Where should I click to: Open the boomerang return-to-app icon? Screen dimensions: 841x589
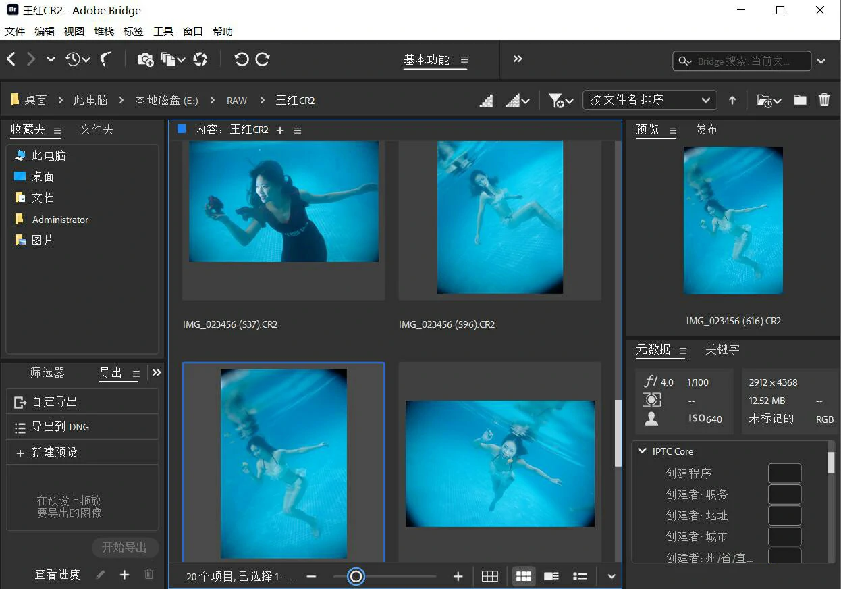(x=105, y=59)
